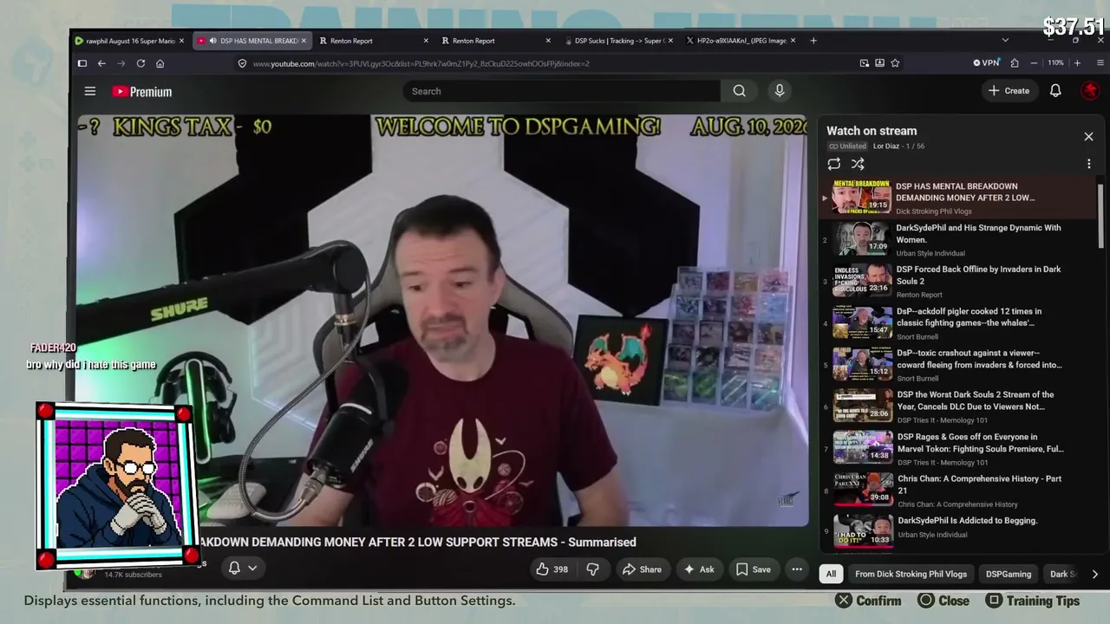Open Training Tips in the game overlay

tap(1033, 601)
